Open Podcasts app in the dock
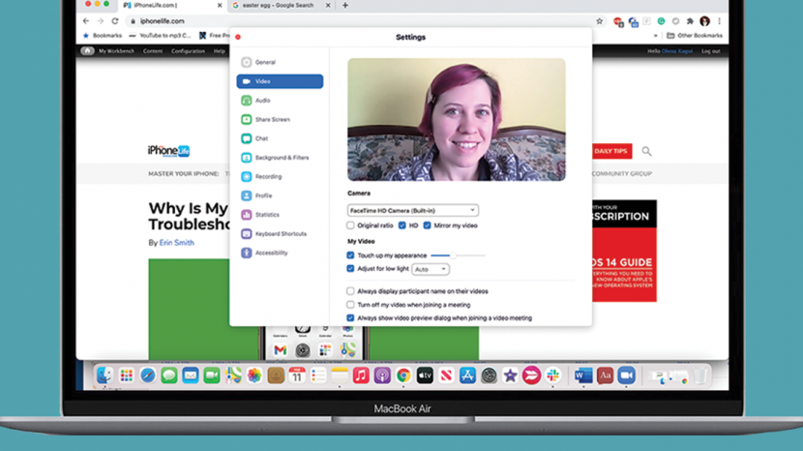The width and height of the screenshot is (803, 451). point(382,376)
